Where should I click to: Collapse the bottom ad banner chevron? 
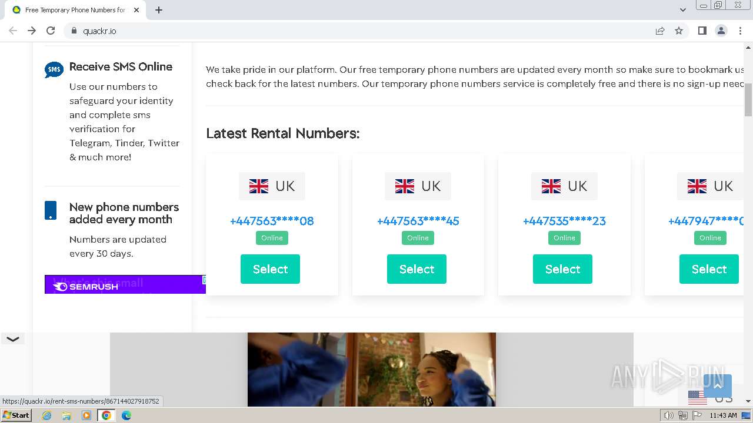pyautogui.click(x=13, y=339)
